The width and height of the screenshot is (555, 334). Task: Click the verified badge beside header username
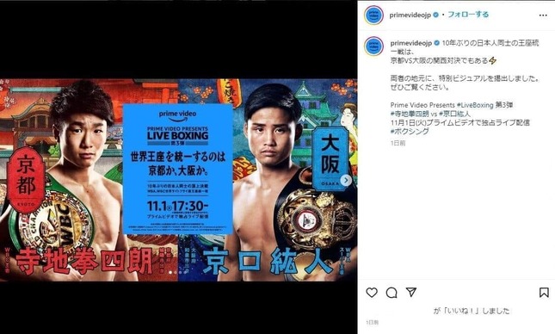[x=436, y=15]
